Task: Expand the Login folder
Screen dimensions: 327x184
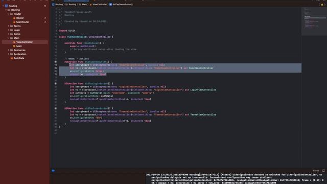Action: (x=9, y=30)
